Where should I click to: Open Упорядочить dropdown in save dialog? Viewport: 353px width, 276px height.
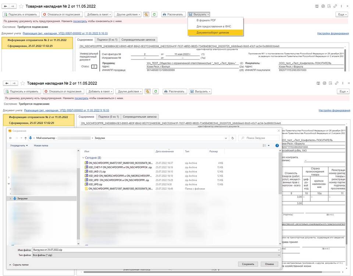tap(19, 145)
